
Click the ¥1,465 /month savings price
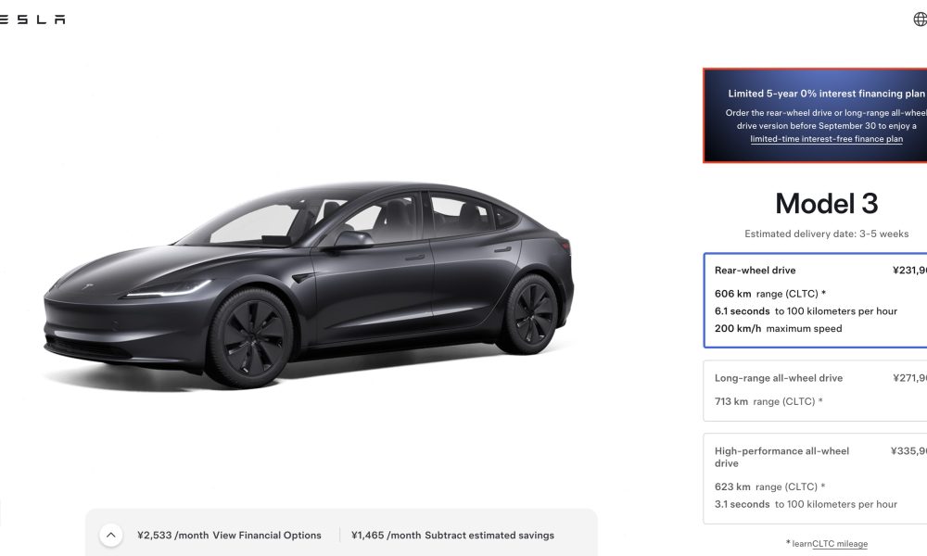tap(386, 536)
